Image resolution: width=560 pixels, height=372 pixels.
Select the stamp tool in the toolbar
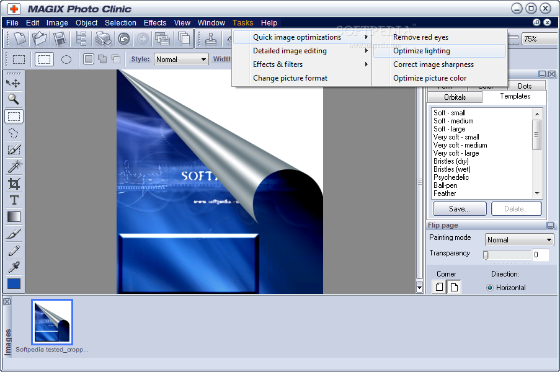tap(210, 38)
